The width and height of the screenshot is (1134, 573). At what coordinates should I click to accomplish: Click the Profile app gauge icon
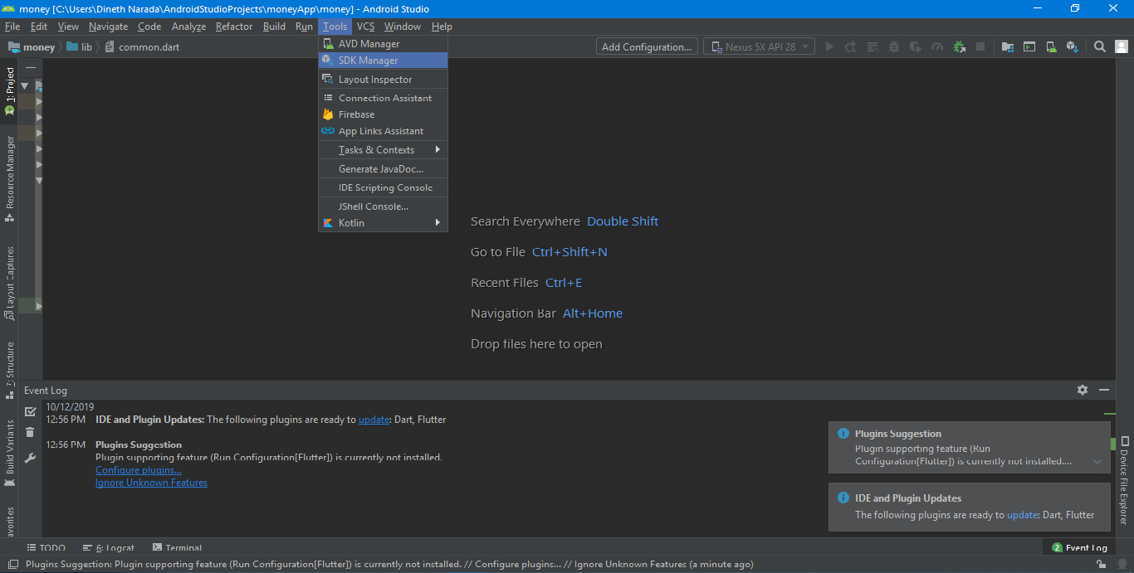(x=937, y=47)
